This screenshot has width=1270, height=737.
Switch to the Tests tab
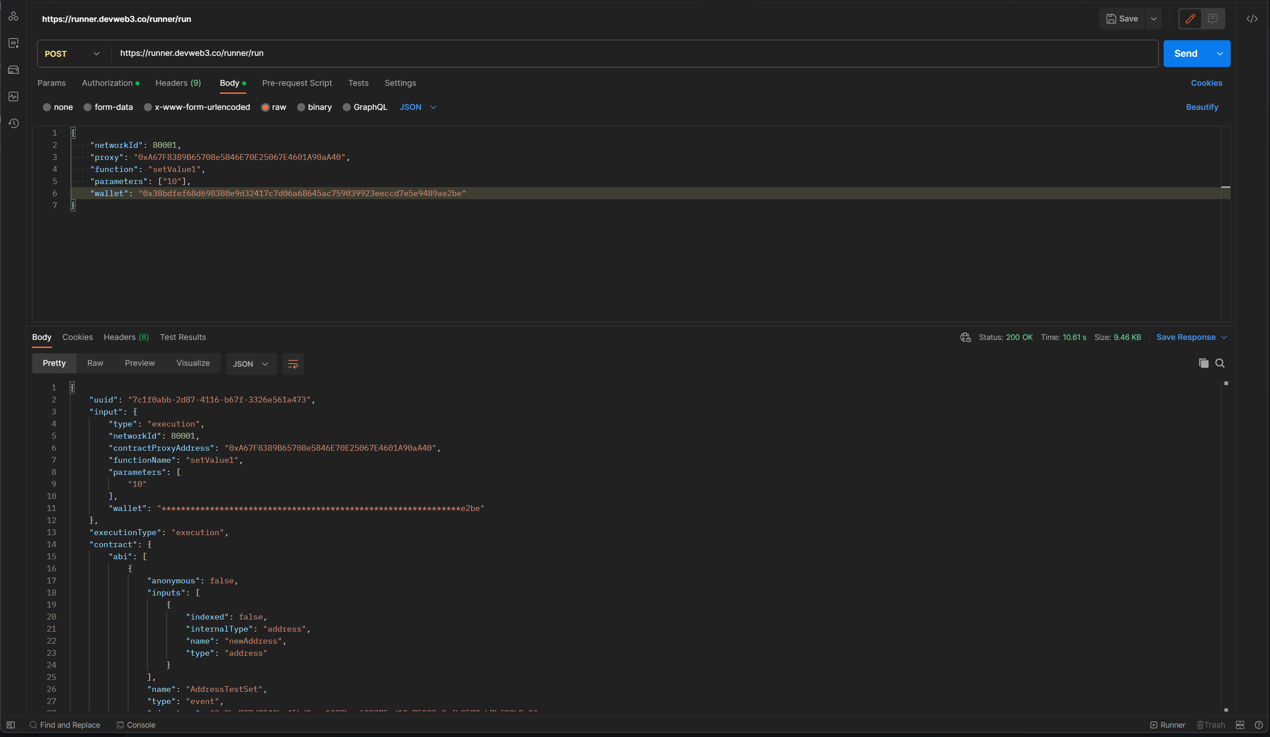(x=358, y=83)
